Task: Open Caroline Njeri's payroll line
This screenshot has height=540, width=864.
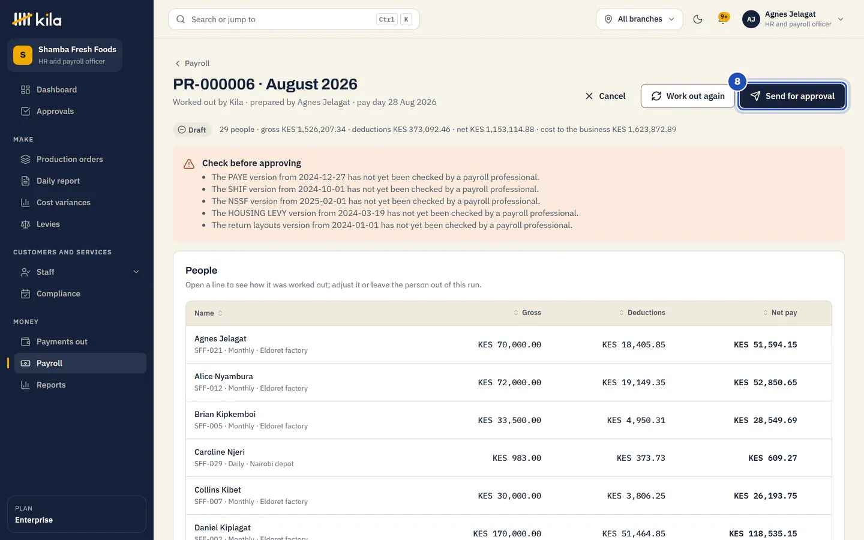Action: pyautogui.click(x=509, y=458)
